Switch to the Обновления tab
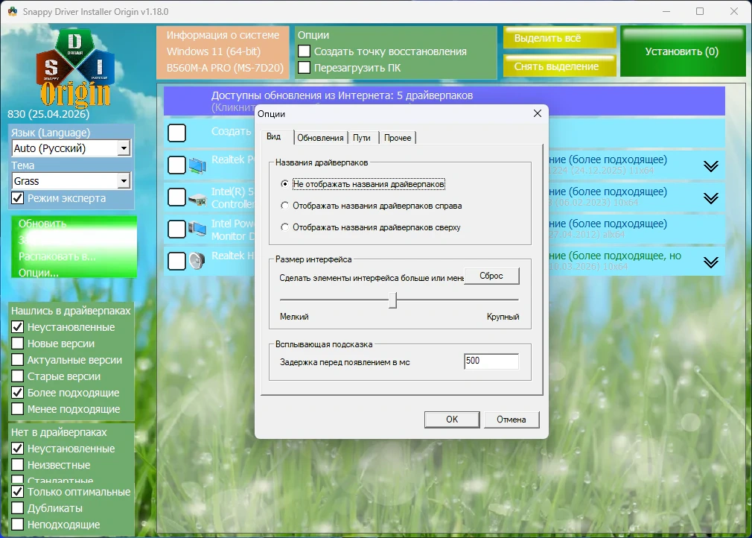This screenshot has width=752, height=538. pos(320,138)
